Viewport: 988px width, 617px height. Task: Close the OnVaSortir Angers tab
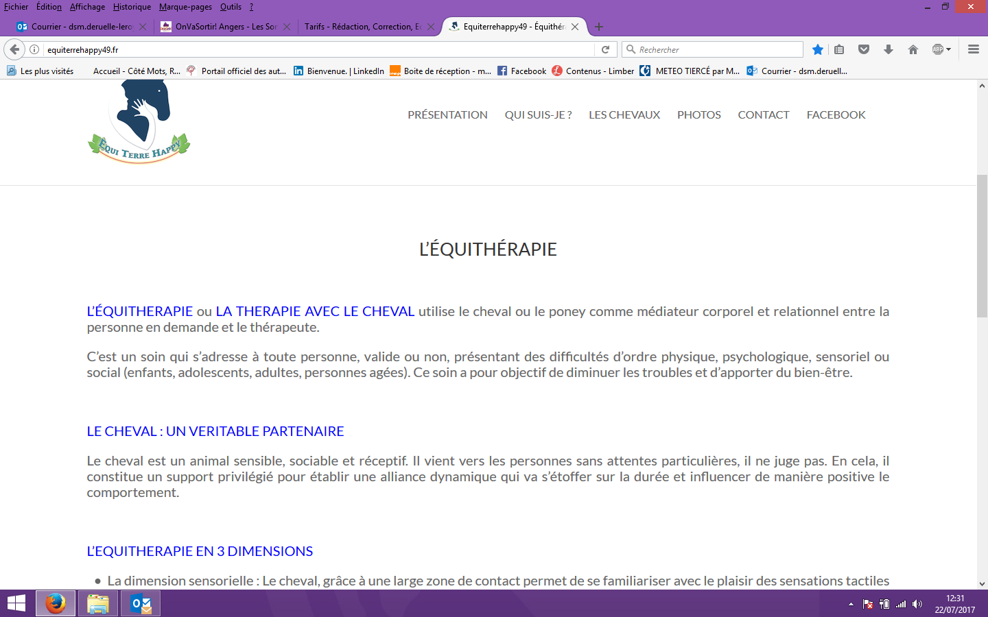pyautogui.click(x=287, y=27)
